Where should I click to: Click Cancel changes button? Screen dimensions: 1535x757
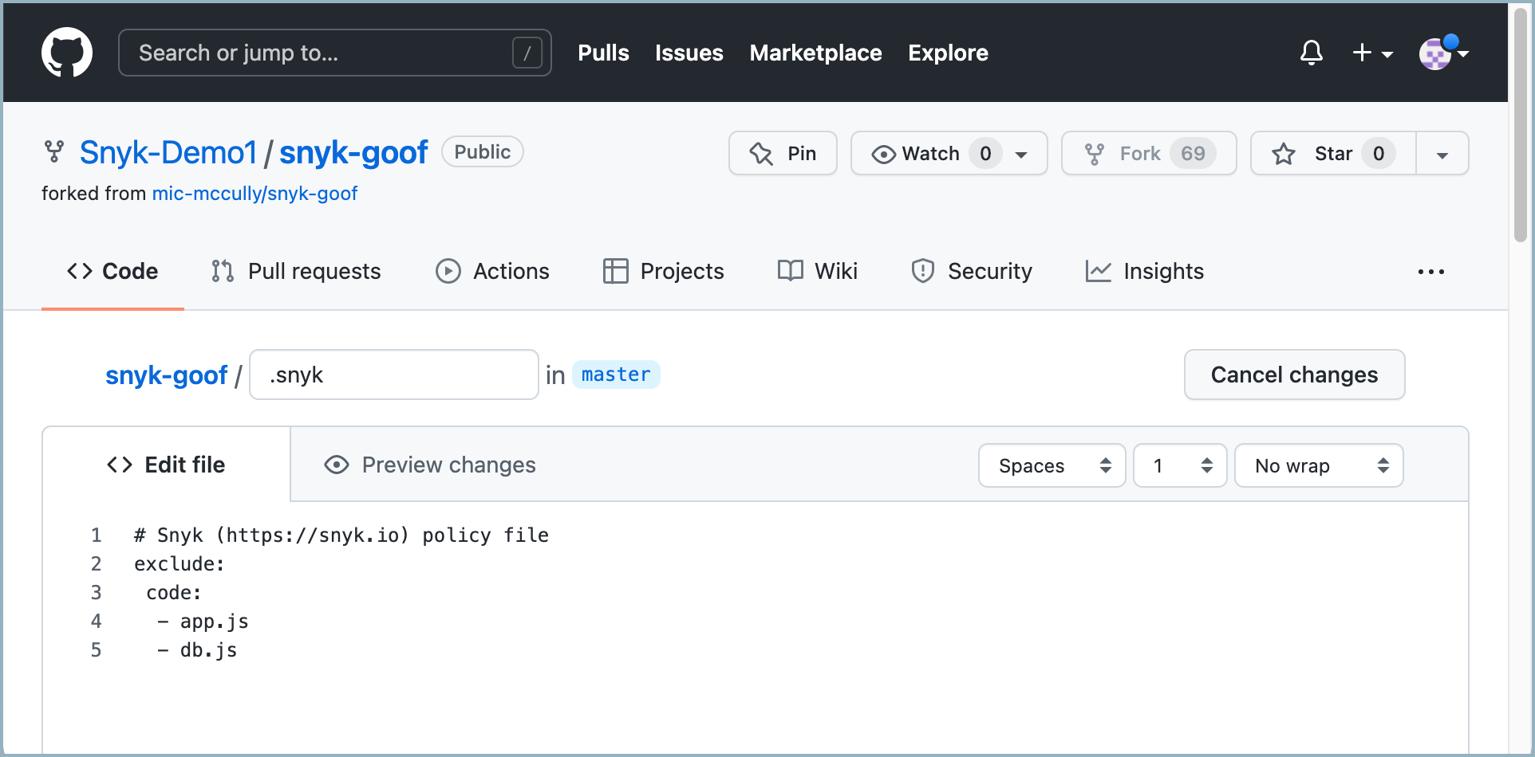1294,375
